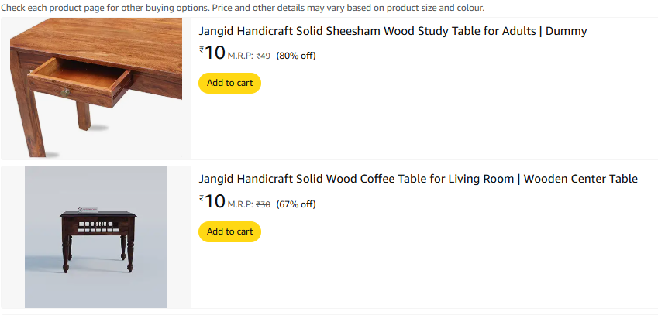Click the brand tag on the coffee table photo

click(x=86, y=207)
